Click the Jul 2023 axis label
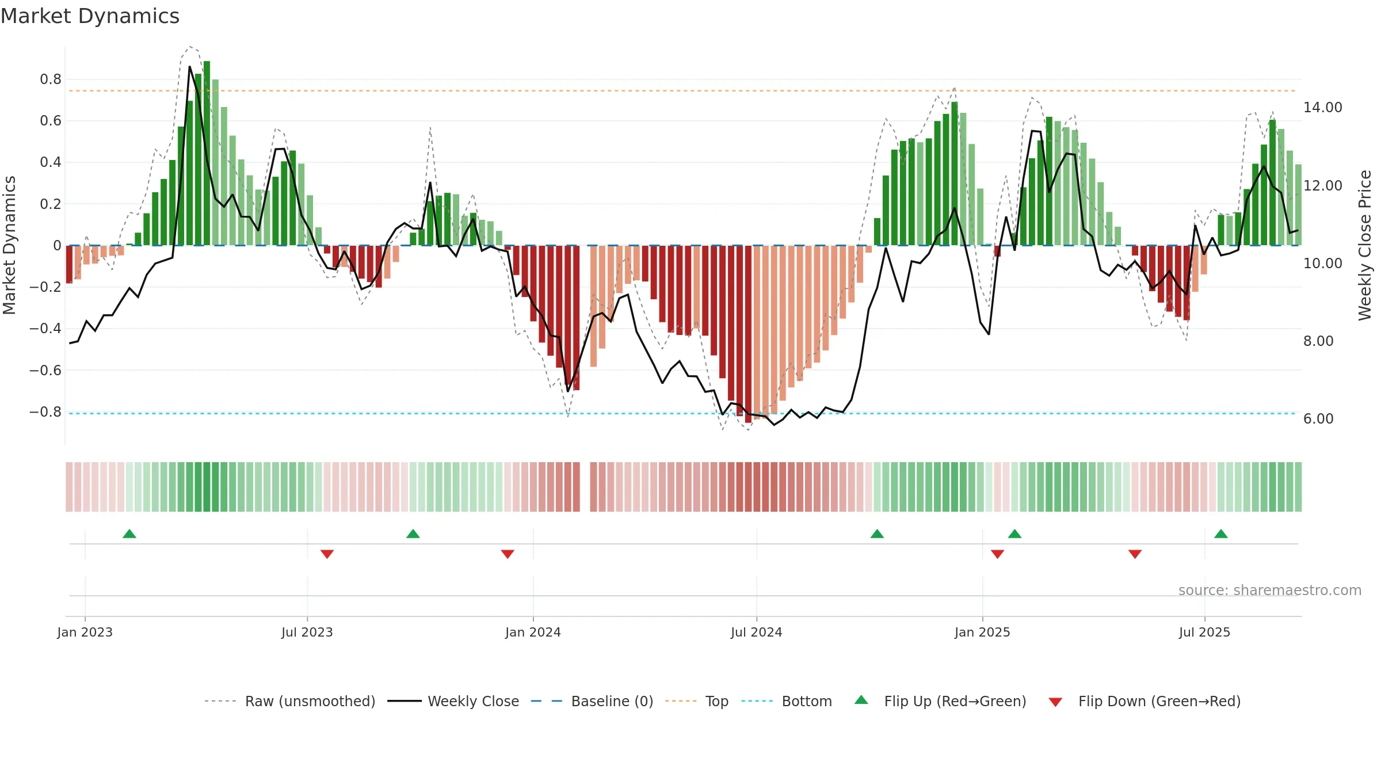The height and width of the screenshot is (777, 1381). pos(307,632)
